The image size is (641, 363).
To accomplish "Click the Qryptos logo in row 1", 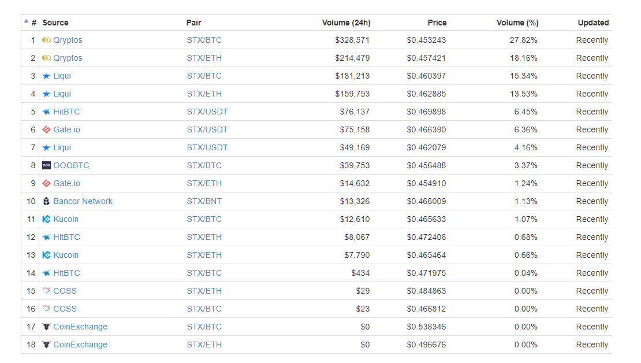I will (x=46, y=40).
